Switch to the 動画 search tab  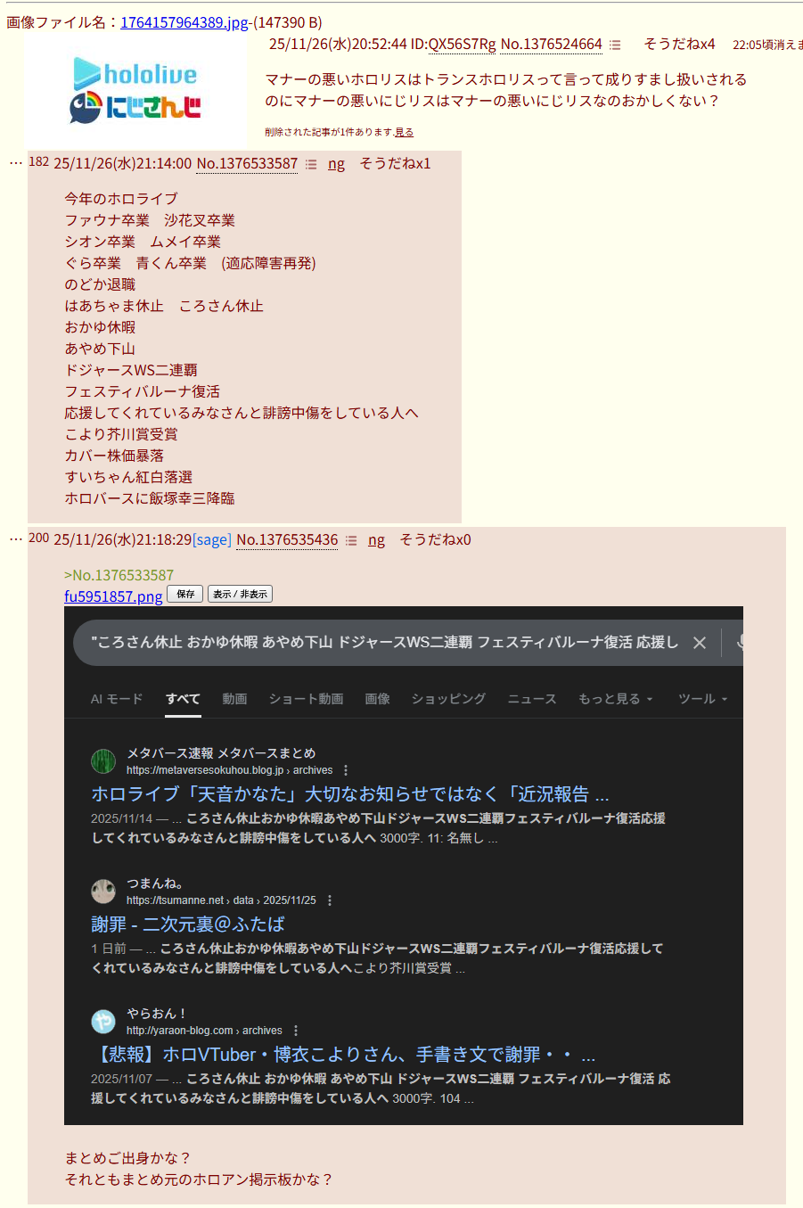click(x=234, y=699)
